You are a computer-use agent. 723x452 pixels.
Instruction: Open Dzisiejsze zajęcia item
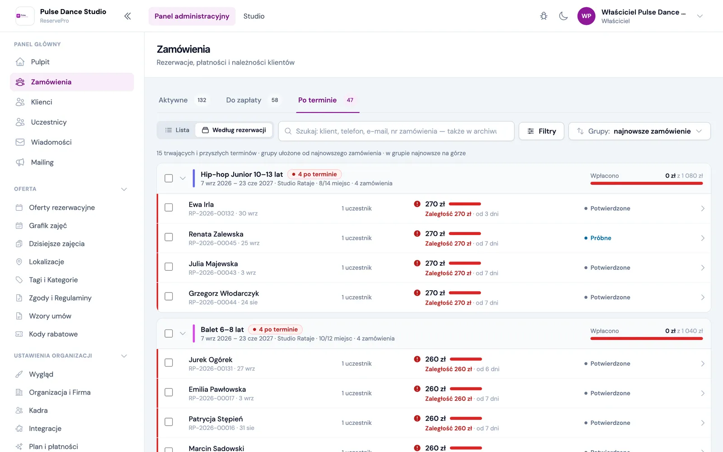click(72, 244)
